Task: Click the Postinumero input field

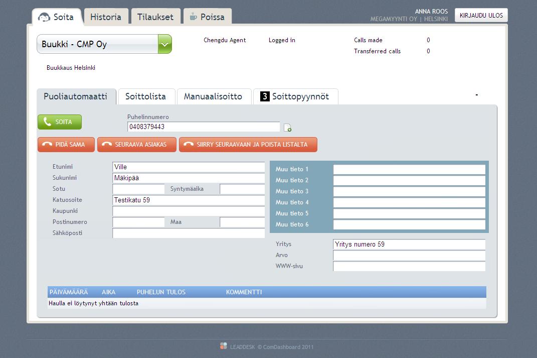Action: pos(138,222)
